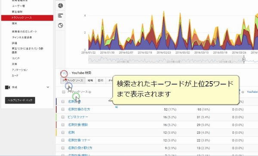
Task: Click the 23 (4.0%) value cell
Action: pos(203,132)
